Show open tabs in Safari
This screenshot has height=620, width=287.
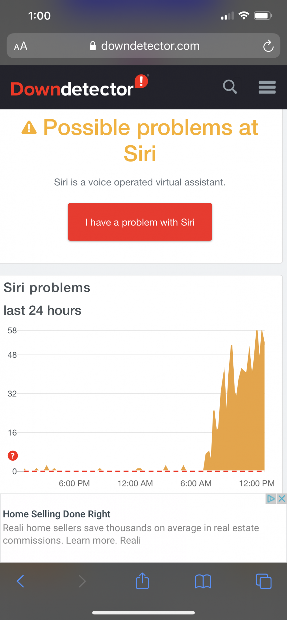(264, 581)
